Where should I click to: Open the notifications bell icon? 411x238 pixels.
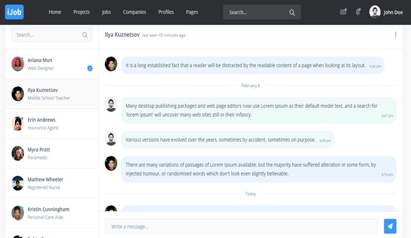point(358,12)
